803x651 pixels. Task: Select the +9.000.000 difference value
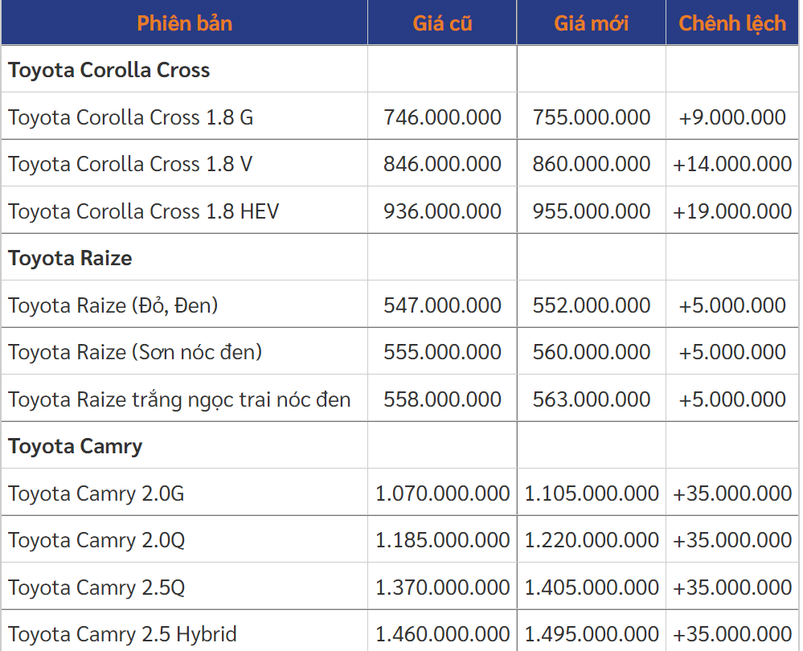[732, 117]
